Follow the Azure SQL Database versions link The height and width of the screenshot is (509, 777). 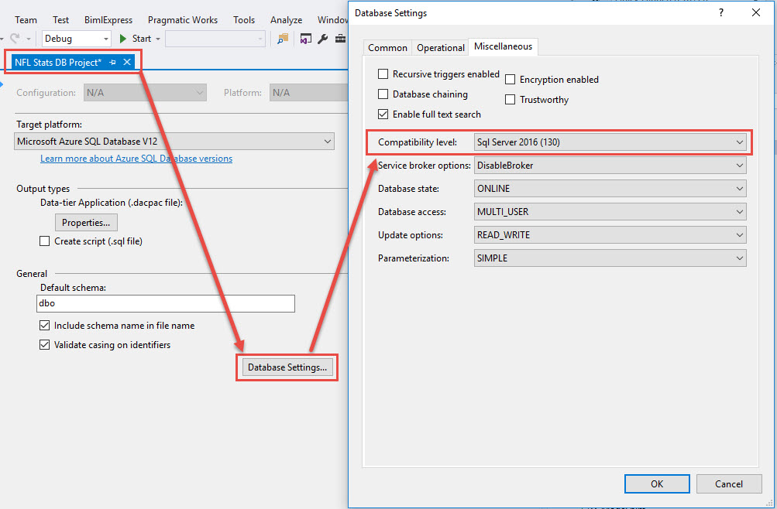[136, 158]
